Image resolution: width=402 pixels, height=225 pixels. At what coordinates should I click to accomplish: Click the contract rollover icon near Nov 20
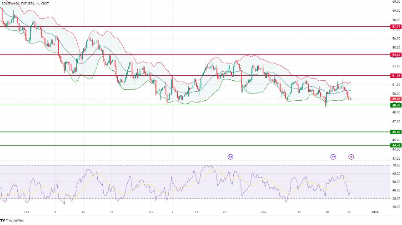pyautogui.click(x=230, y=157)
